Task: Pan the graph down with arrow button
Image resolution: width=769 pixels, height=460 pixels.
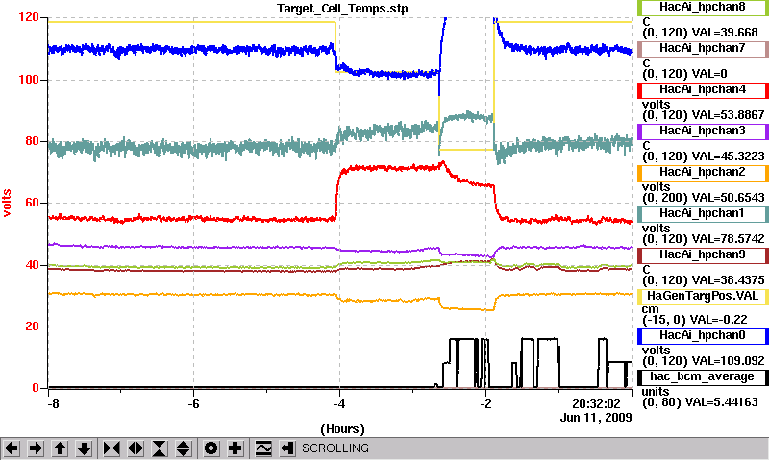Action: coord(84,448)
